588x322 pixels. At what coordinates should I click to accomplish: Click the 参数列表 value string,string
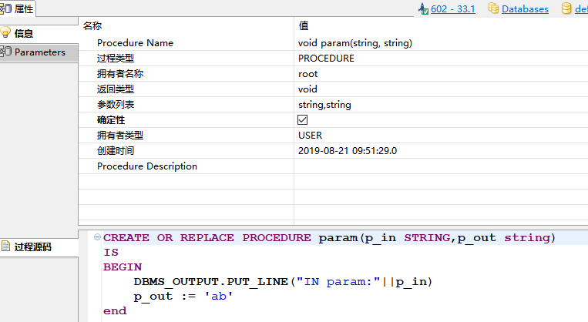pyautogui.click(x=324, y=105)
